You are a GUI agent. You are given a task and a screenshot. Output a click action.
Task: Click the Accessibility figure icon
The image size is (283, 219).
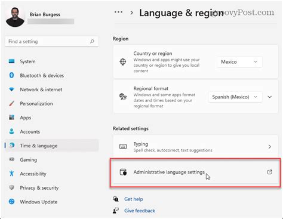[x=11, y=173]
